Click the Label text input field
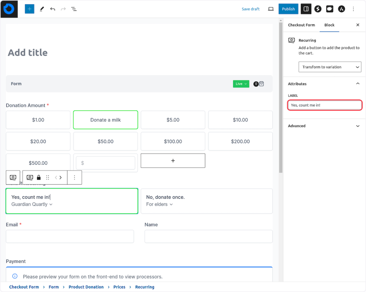Image resolution: width=366 pixels, height=292 pixels. (325, 105)
